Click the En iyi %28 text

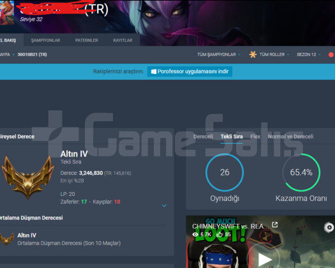[x=72, y=181]
